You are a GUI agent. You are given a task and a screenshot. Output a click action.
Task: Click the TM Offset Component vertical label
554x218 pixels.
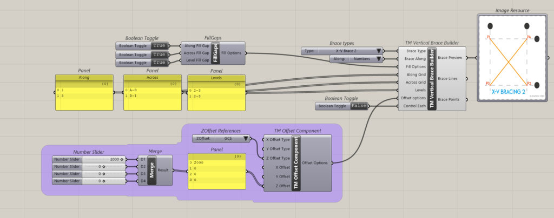click(295, 162)
